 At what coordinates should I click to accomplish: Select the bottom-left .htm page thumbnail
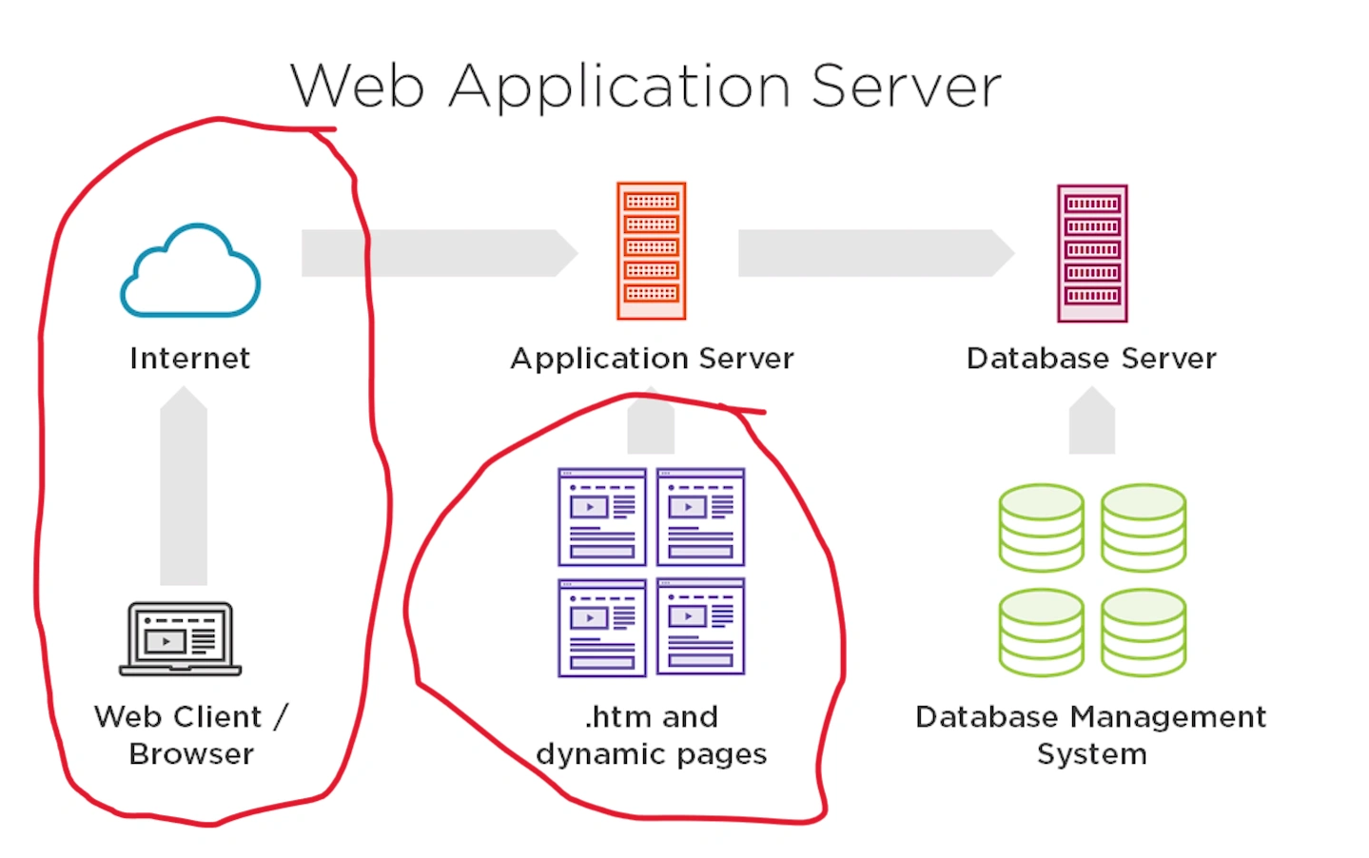601,628
